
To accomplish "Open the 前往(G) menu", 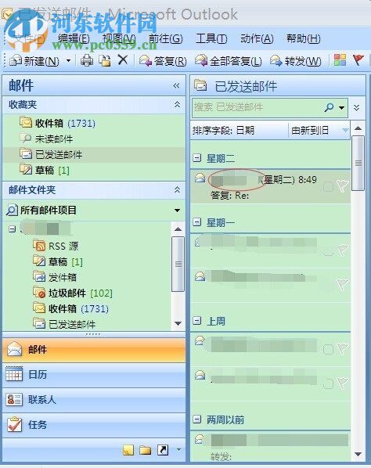I will [166, 38].
